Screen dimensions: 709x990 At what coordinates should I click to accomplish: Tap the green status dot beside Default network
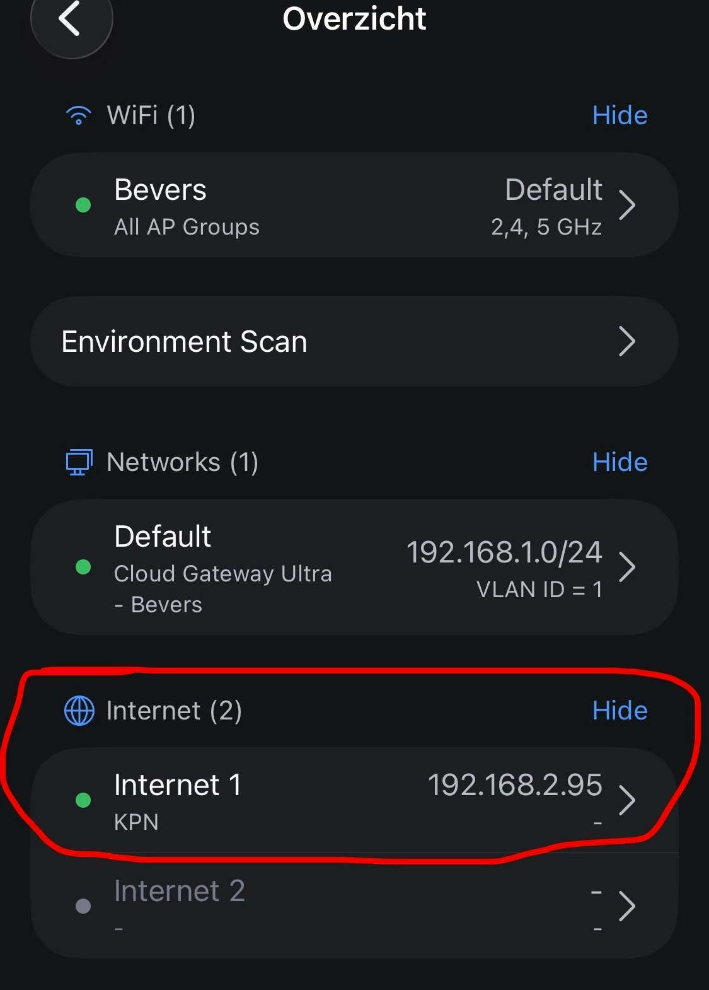click(83, 567)
